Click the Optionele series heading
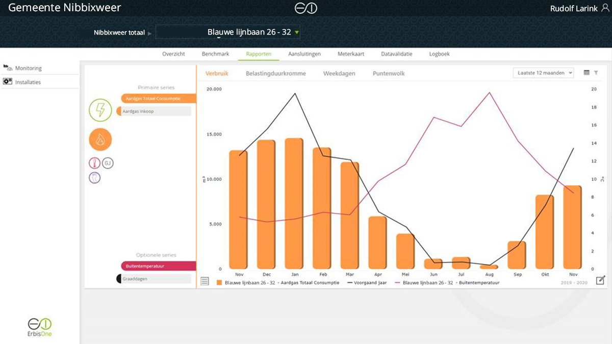The width and height of the screenshot is (612, 344). (x=156, y=255)
